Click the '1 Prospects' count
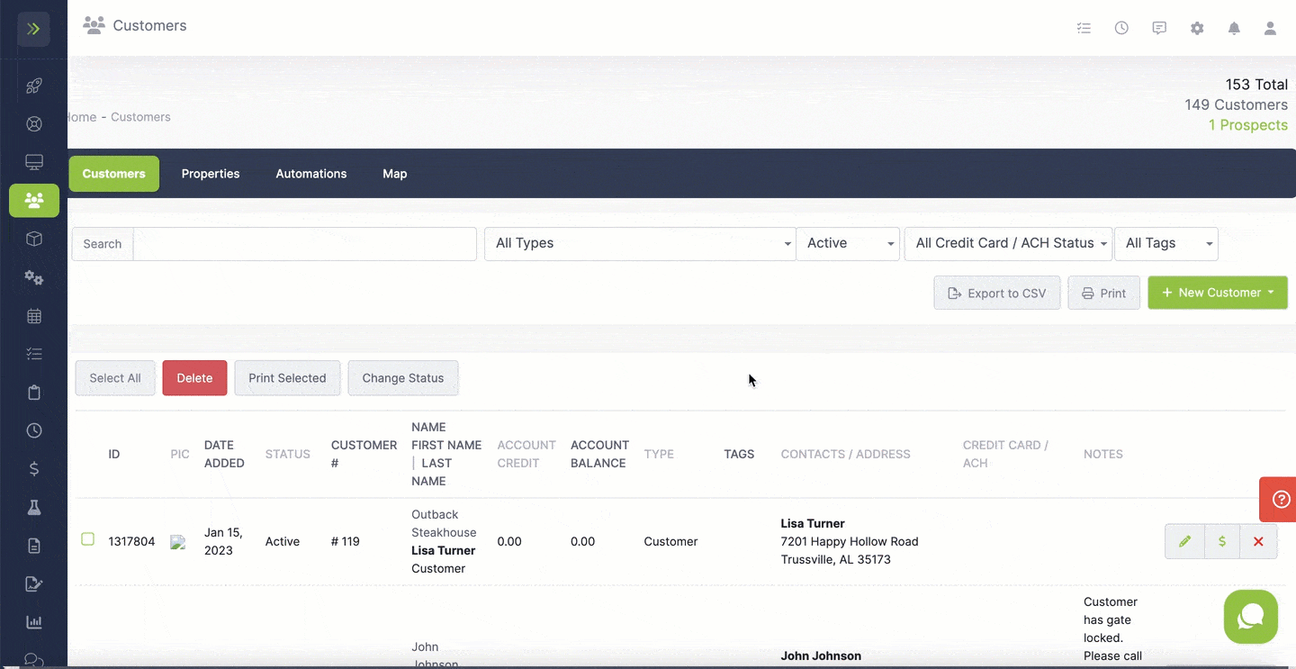Image resolution: width=1296 pixels, height=669 pixels. (x=1247, y=125)
